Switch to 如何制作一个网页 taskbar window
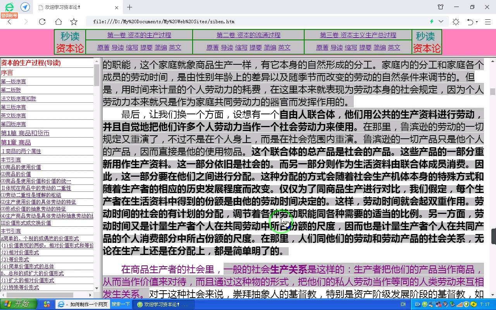The width and height of the screenshot is (496, 310). click(82, 305)
